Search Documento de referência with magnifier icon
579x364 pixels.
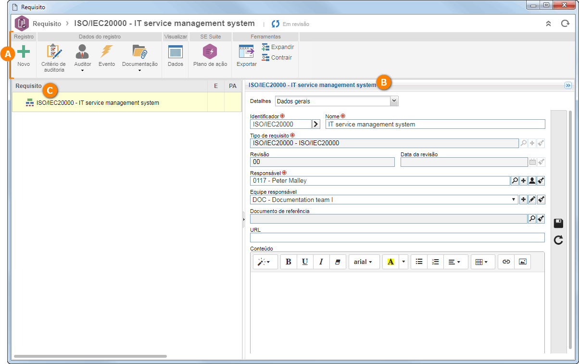[x=532, y=219]
